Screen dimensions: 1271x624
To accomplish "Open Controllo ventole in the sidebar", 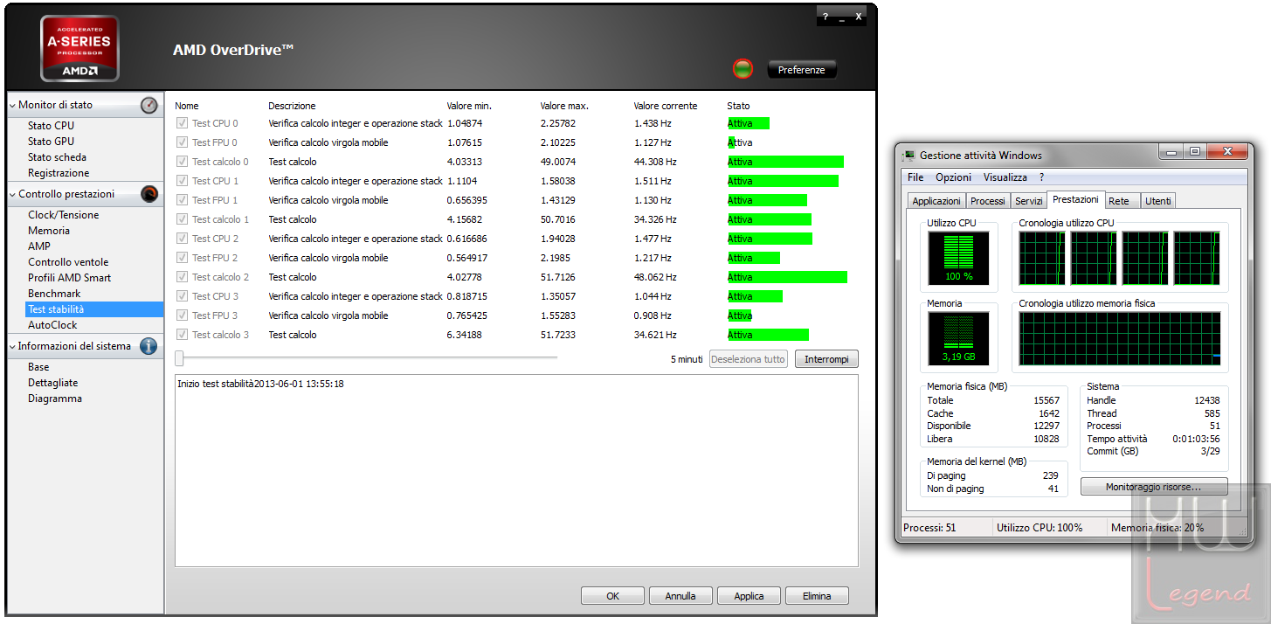I will [x=68, y=262].
